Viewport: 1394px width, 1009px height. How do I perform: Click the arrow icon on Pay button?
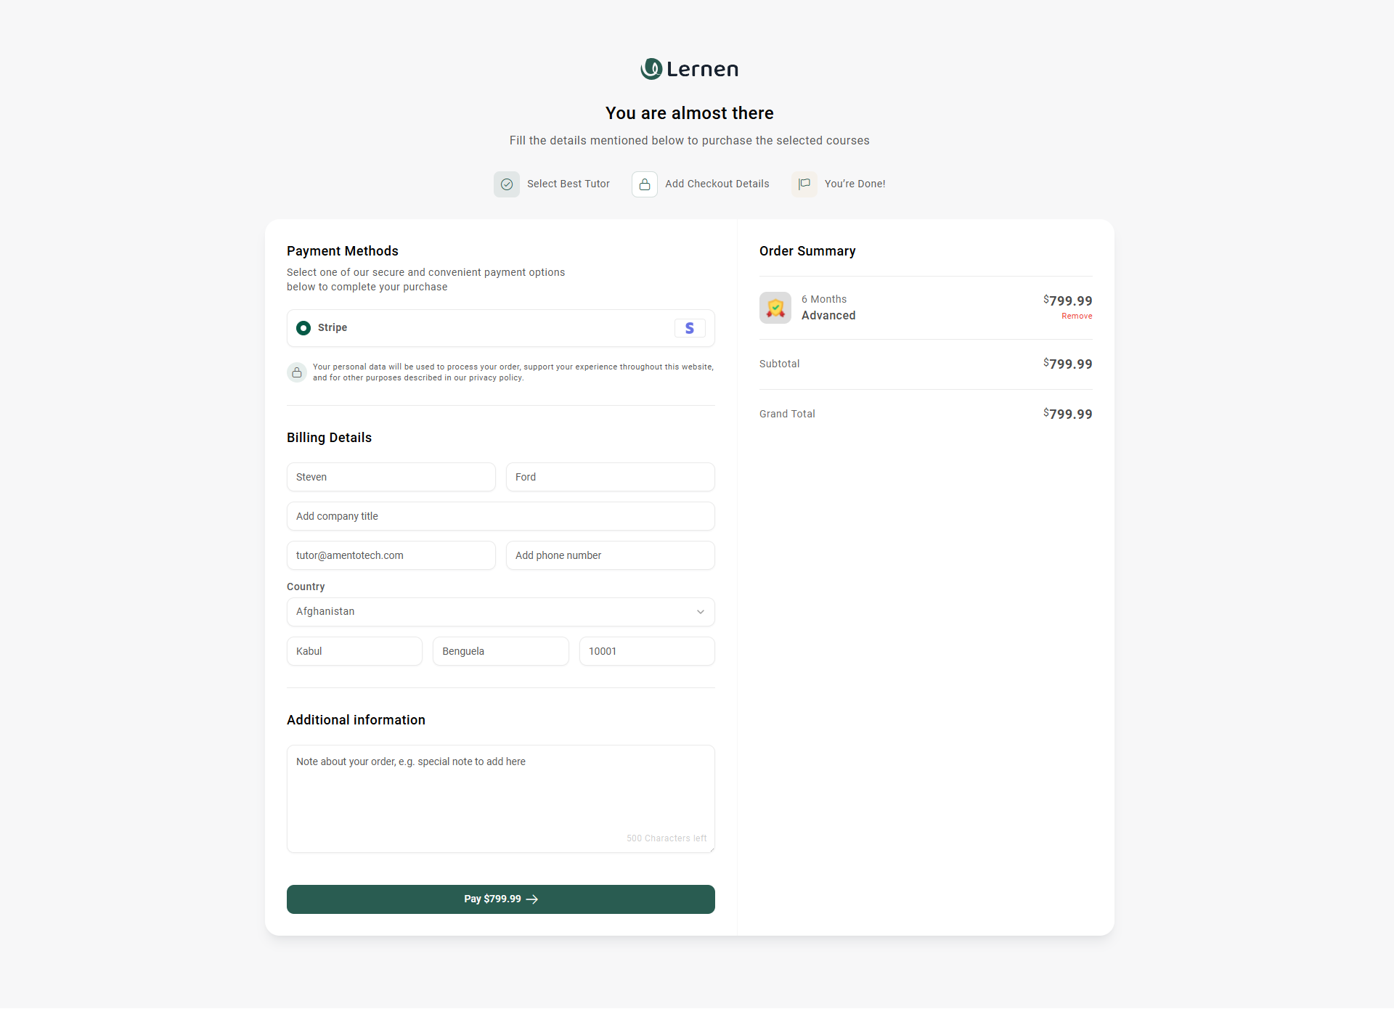[532, 899]
